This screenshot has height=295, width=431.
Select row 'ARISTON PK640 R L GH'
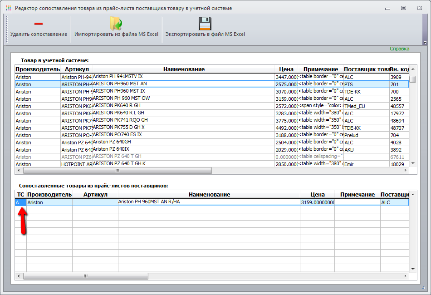point(212,113)
